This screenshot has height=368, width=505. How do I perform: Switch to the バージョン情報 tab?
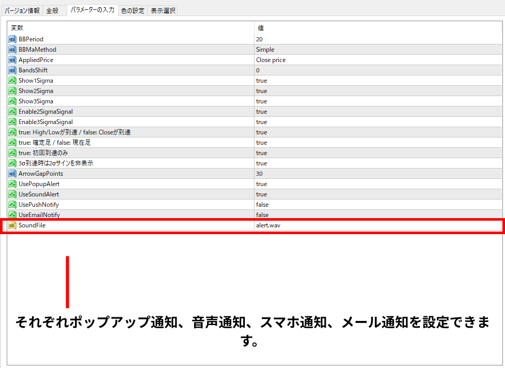tap(22, 10)
